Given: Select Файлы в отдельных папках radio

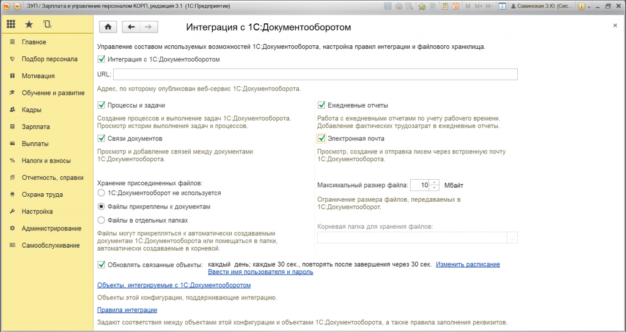Looking at the screenshot, I should (x=101, y=220).
